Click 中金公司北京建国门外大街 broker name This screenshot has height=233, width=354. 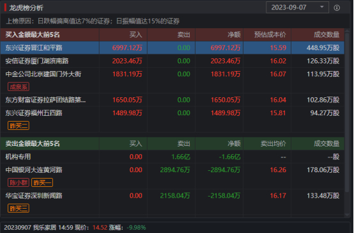point(43,74)
